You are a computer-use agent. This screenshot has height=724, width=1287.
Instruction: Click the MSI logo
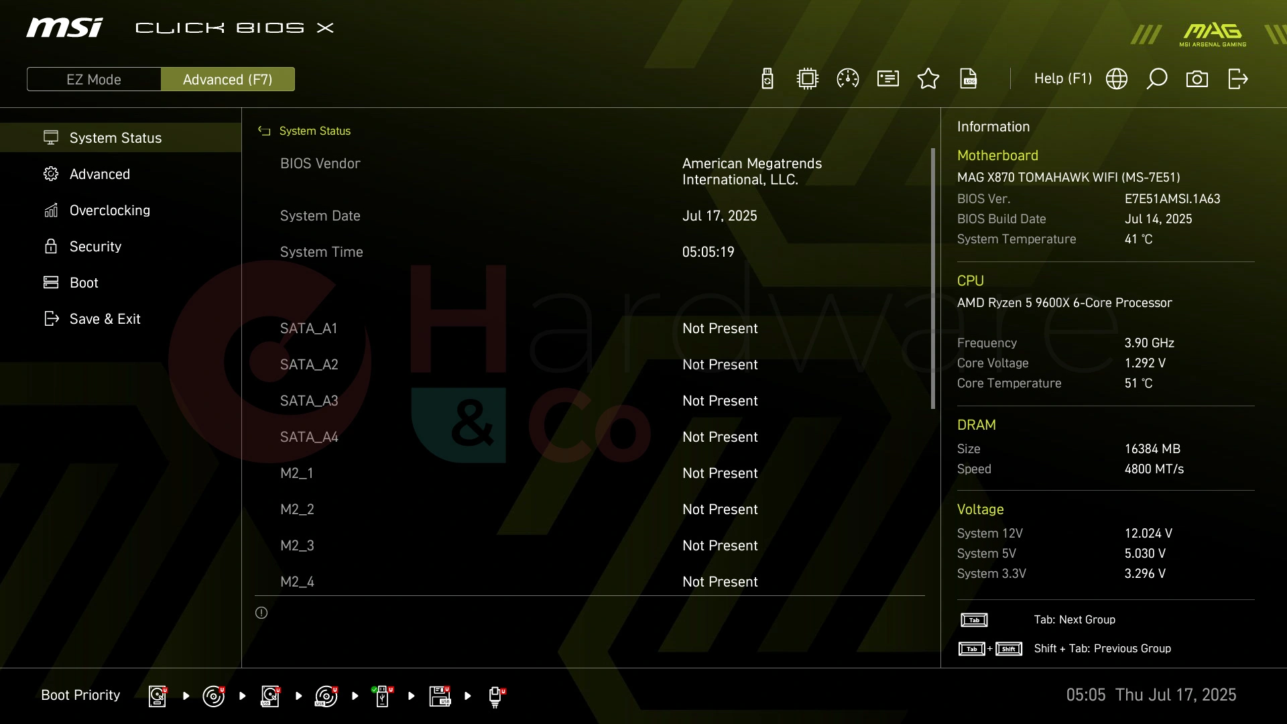pos(64,27)
